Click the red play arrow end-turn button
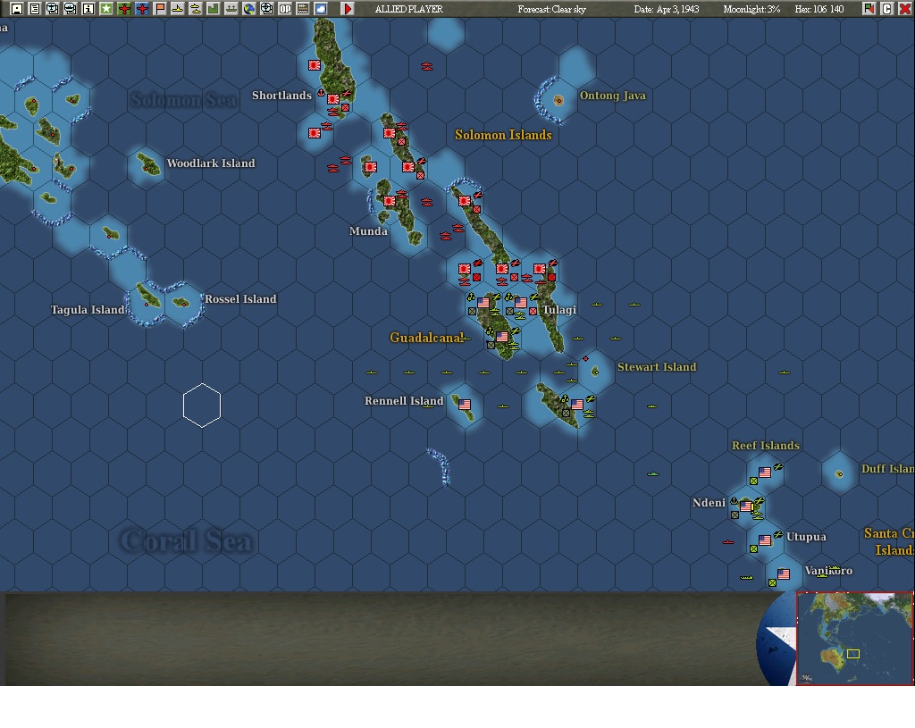The width and height of the screenshot is (915, 728). tap(348, 9)
